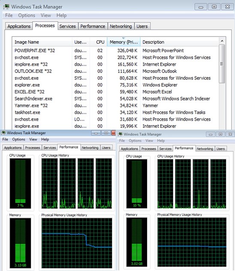Click the Microsoft PowerPoint description cell

click(163, 51)
